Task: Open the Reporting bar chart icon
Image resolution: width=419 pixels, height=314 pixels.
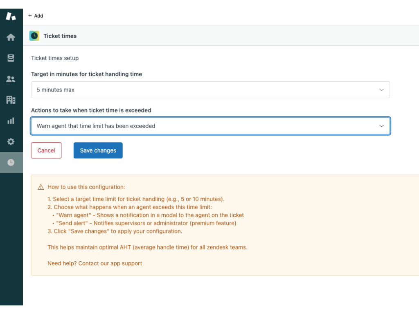Action: (11, 121)
